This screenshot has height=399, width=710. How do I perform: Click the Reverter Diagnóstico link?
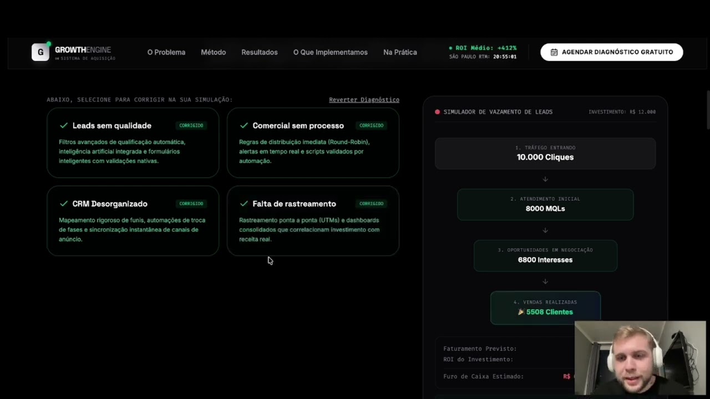pos(364,100)
